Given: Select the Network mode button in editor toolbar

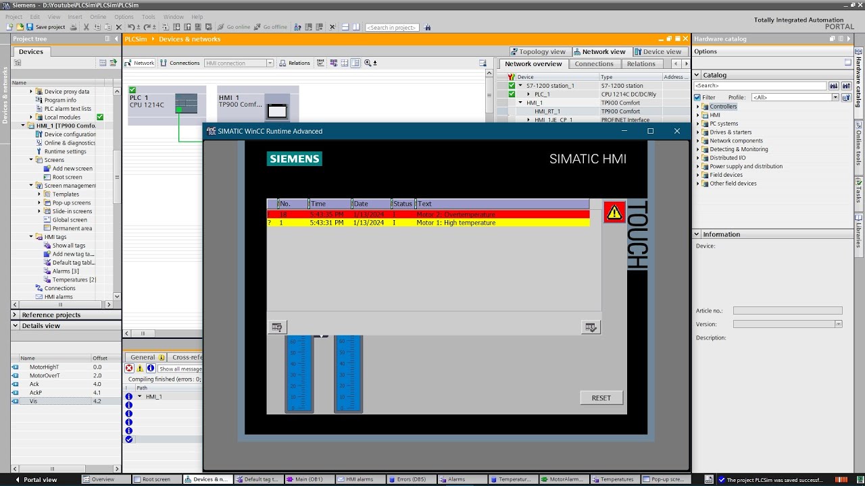Looking at the screenshot, I should coord(140,63).
